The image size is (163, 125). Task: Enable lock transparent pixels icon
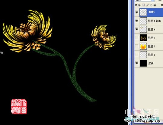click(143, 5)
